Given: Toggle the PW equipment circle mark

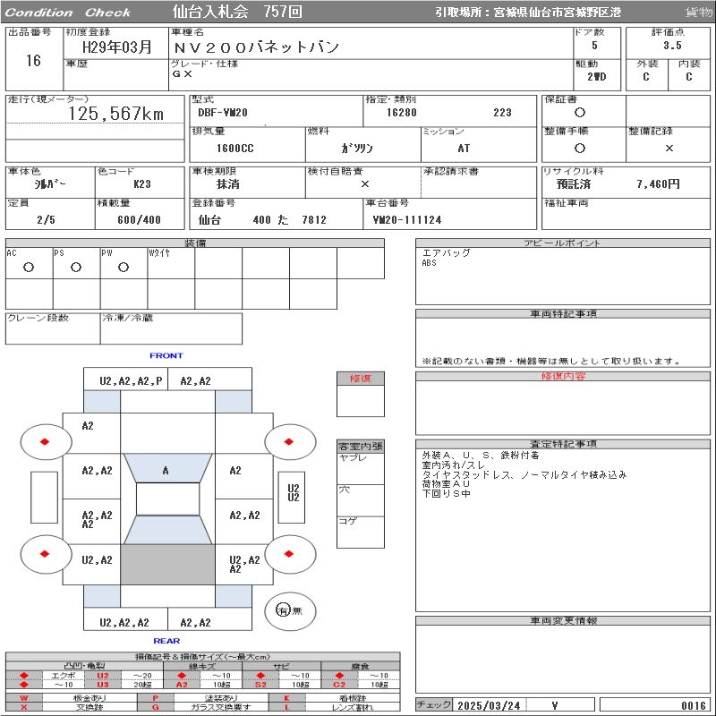Looking at the screenshot, I should tap(124, 268).
